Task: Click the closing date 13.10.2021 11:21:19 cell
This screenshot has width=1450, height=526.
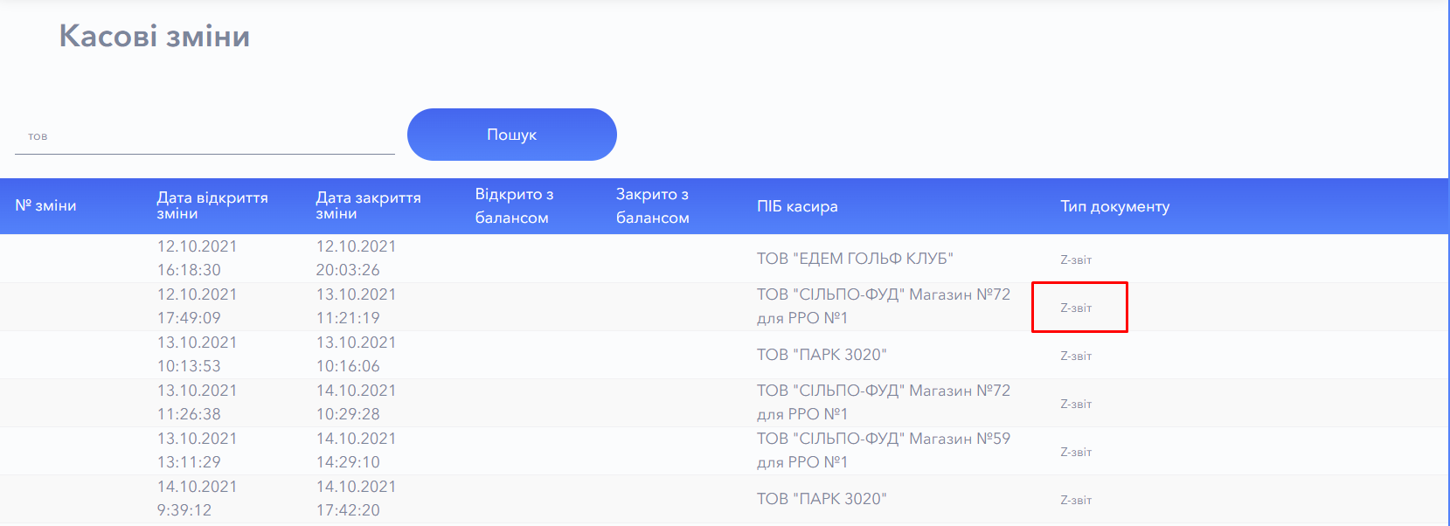Action: (356, 307)
